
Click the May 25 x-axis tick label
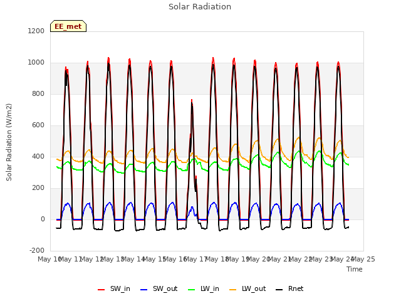click(363, 259)
